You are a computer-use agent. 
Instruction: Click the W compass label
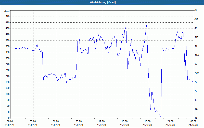tap(196, 64)
